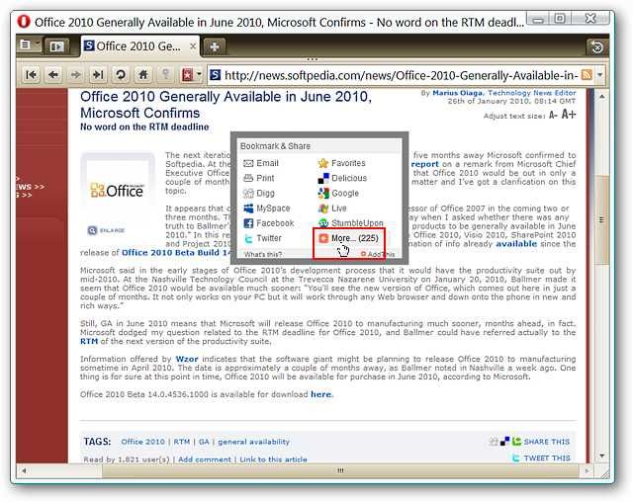The height and width of the screenshot is (502, 633).
Task: Click the Twitter bird icon near TWEET THIS
Action: coord(516,459)
